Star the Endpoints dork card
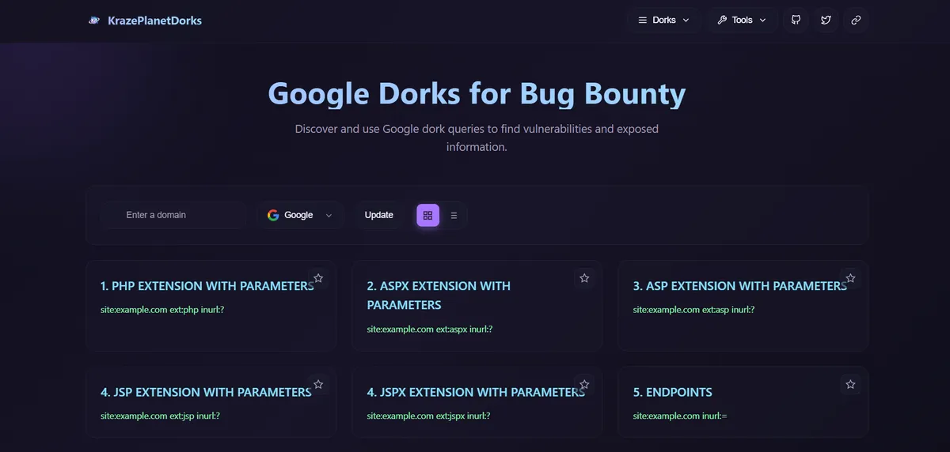 [850, 384]
